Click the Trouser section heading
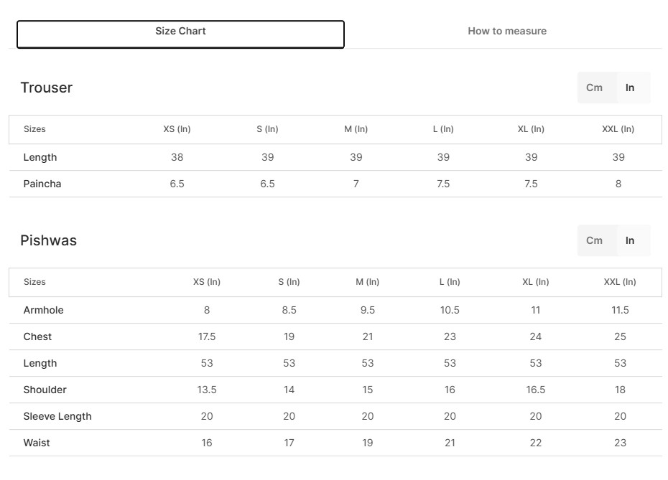 click(47, 88)
